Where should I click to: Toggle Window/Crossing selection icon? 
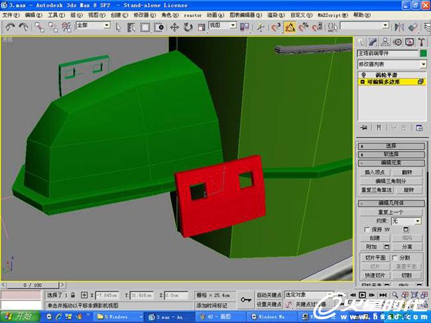[159, 27]
